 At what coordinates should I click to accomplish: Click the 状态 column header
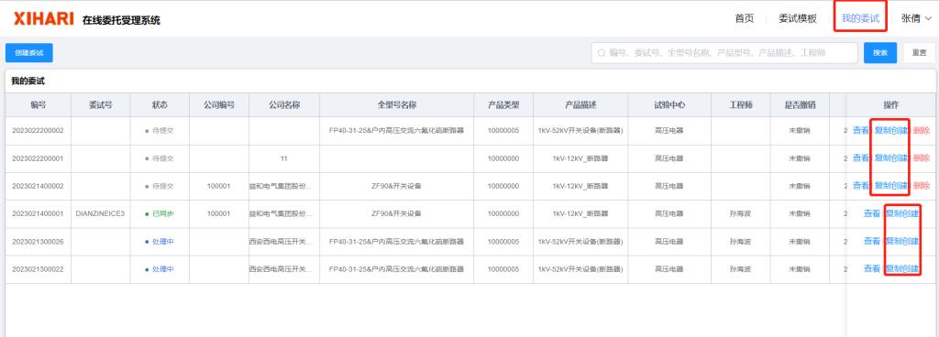coord(160,104)
